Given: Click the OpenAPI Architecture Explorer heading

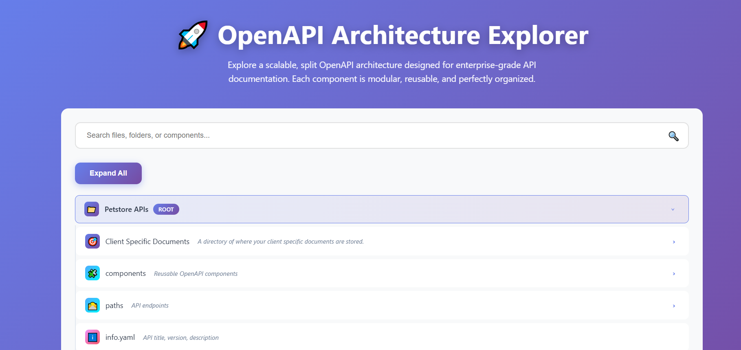Looking at the screenshot, I should 402,35.
